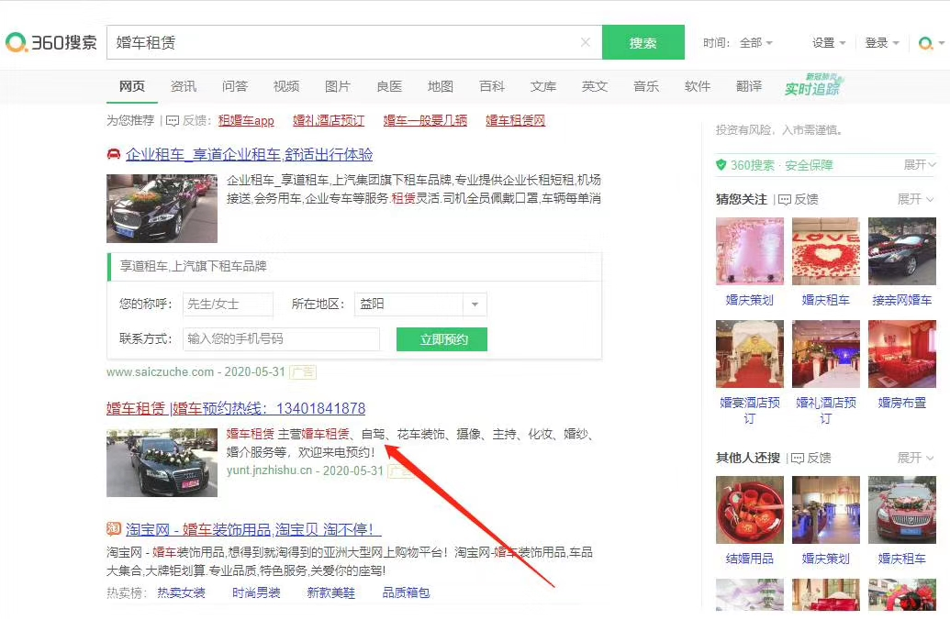Expand the 其他人还搜 section

[x=915, y=458]
